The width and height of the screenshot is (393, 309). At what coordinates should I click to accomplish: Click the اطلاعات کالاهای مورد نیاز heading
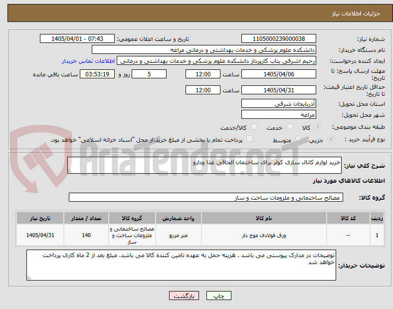[x=349, y=181]
